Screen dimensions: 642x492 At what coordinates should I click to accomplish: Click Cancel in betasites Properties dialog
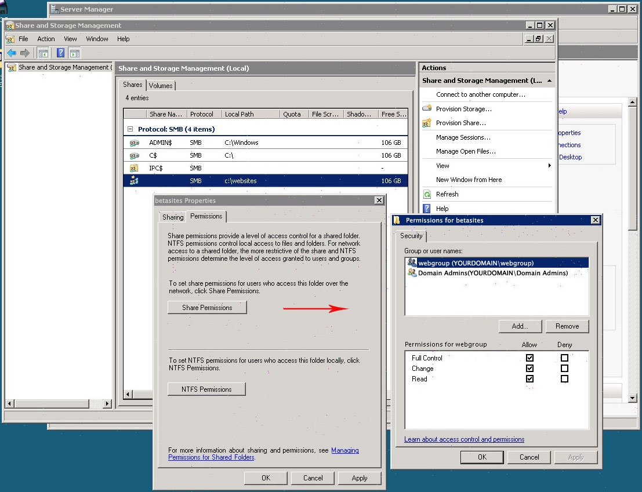click(313, 478)
